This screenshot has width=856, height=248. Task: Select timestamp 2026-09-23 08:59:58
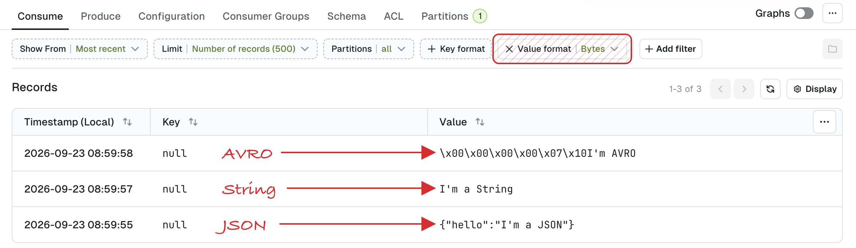pyautogui.click(x=79, y=153)
